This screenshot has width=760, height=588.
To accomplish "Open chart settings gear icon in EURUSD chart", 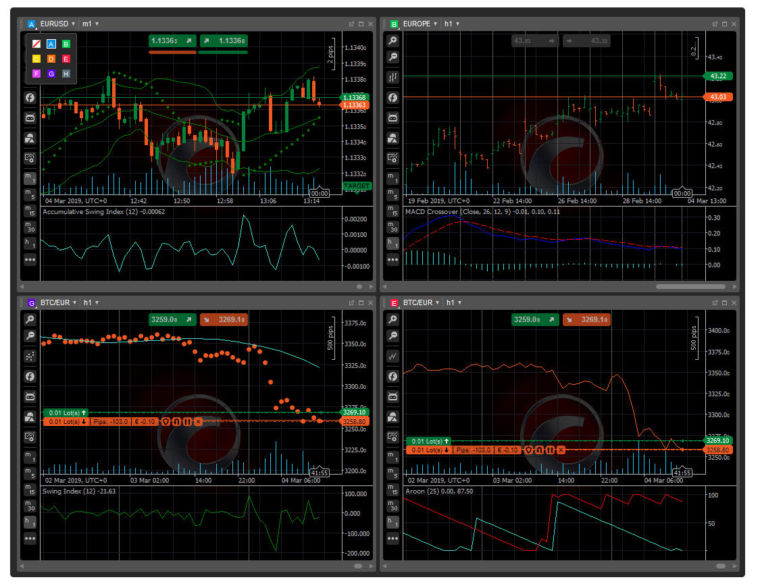I will coord(30,158).
